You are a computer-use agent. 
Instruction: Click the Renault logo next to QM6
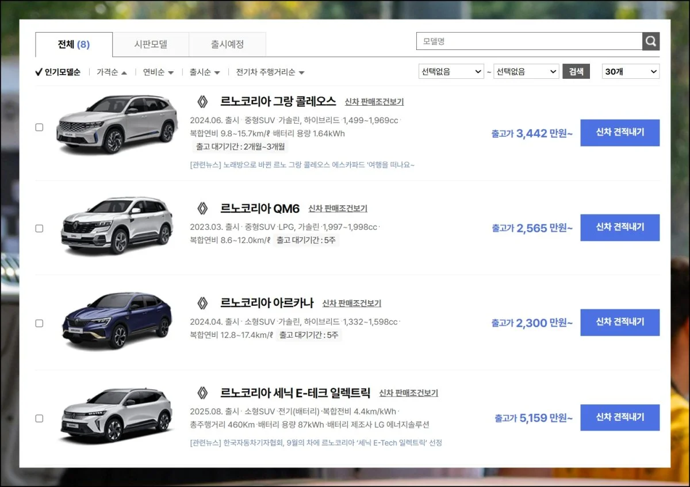coord(202,208)
